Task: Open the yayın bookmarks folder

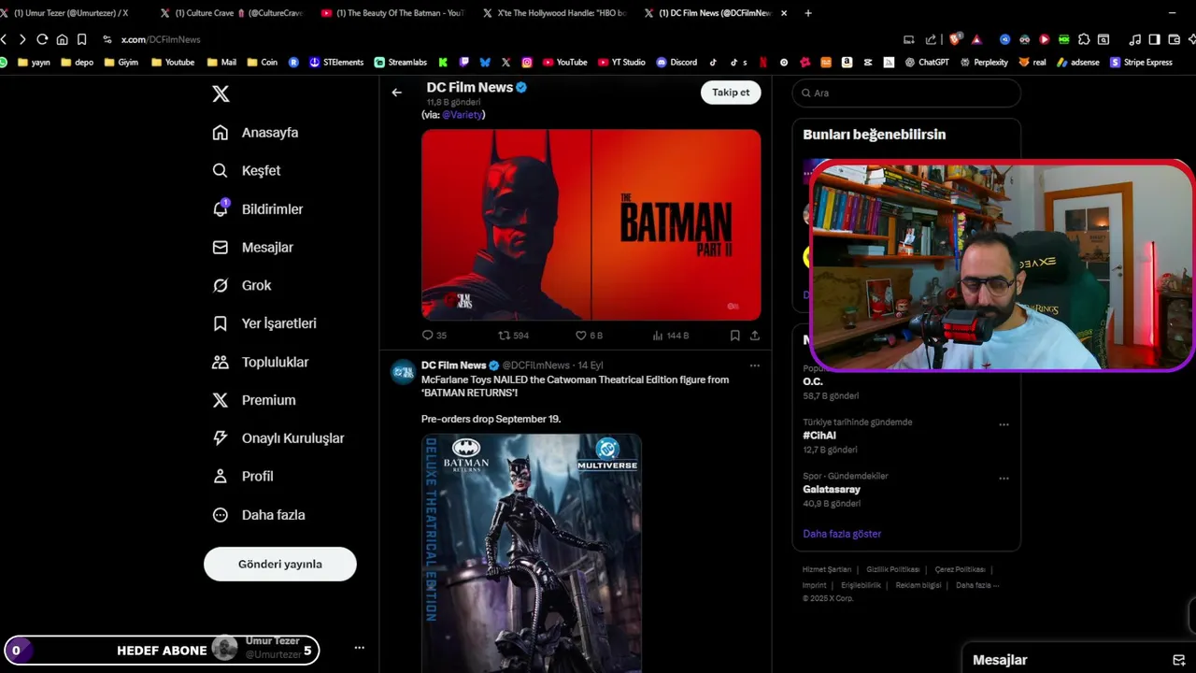Action: pos(34,63)
